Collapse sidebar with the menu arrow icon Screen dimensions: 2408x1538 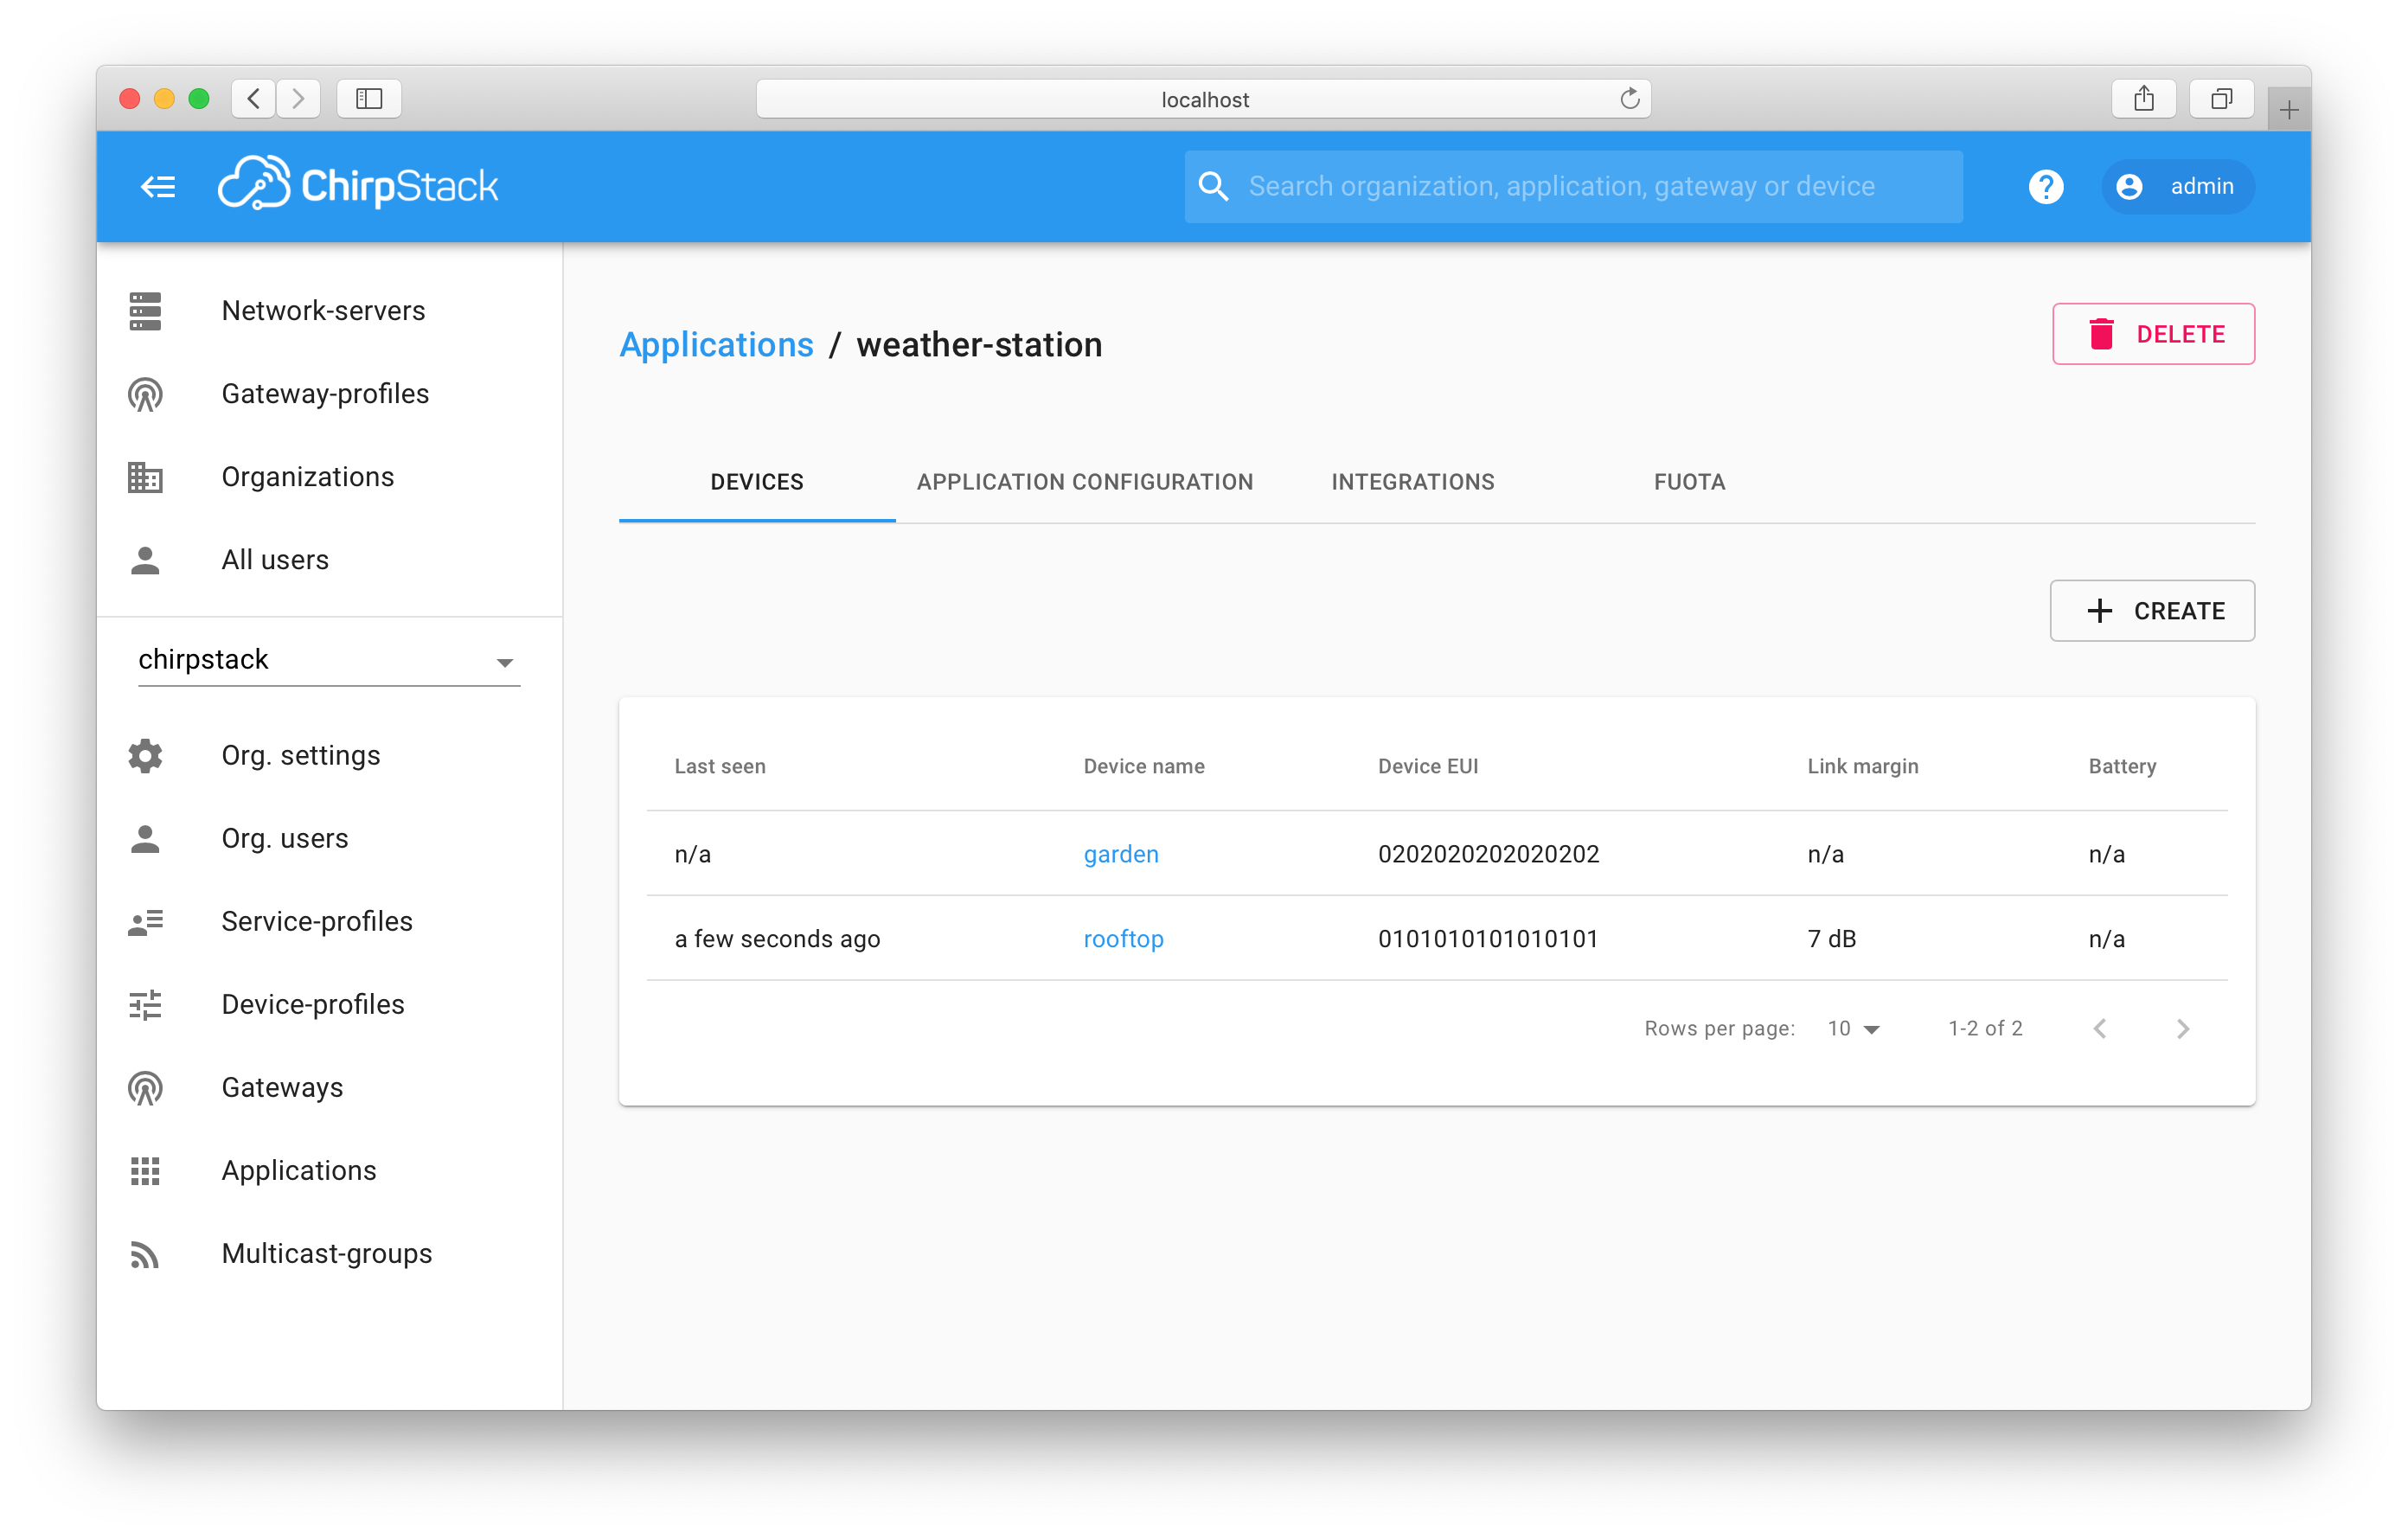pyautogui.click(x=158, y=187)
